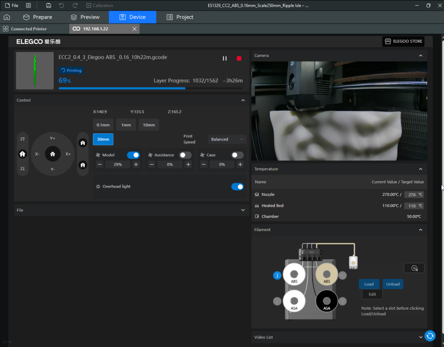
Task: Switch to the Prepare tab
Action: (x=38, y=17)
